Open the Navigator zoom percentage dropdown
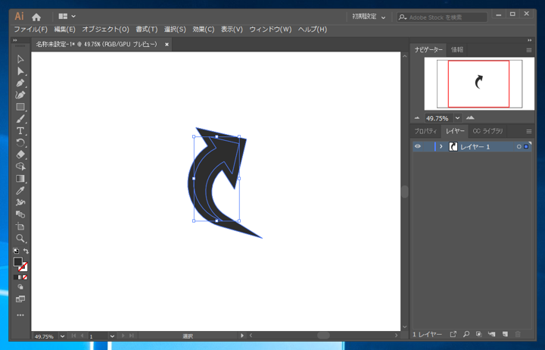The height and width of the screenshot is (350, 545). coord(458,118)
